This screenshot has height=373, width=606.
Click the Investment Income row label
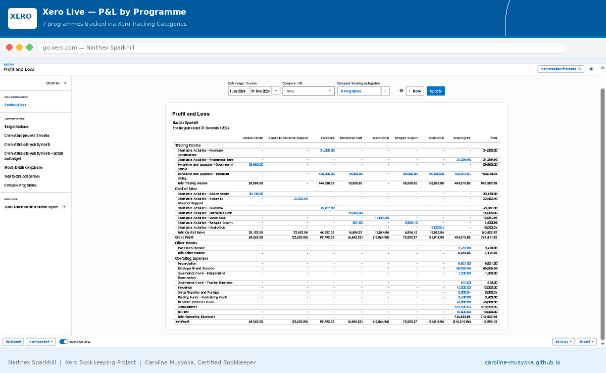pos(191,248)
